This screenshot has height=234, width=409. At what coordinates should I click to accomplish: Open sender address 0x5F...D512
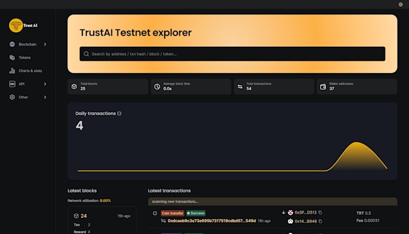306,212
